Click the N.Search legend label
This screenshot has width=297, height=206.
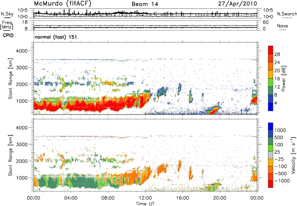click(287, 14)
